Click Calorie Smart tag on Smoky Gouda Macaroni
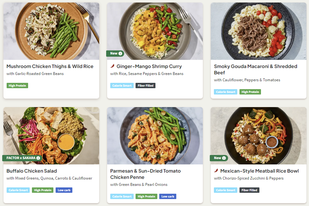This screenshot has height=206, width=309. (226, 92)
